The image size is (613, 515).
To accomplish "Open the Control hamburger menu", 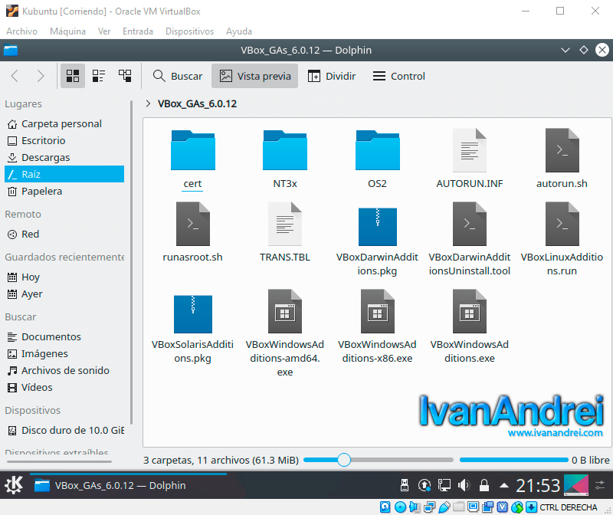I will pyautogui.click(x=398, y=76).
